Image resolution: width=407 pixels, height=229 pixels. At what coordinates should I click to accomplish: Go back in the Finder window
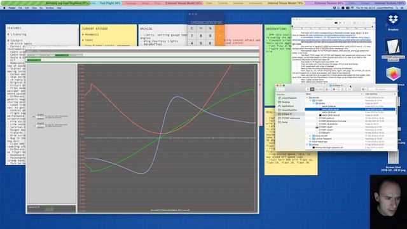point(279,89)
